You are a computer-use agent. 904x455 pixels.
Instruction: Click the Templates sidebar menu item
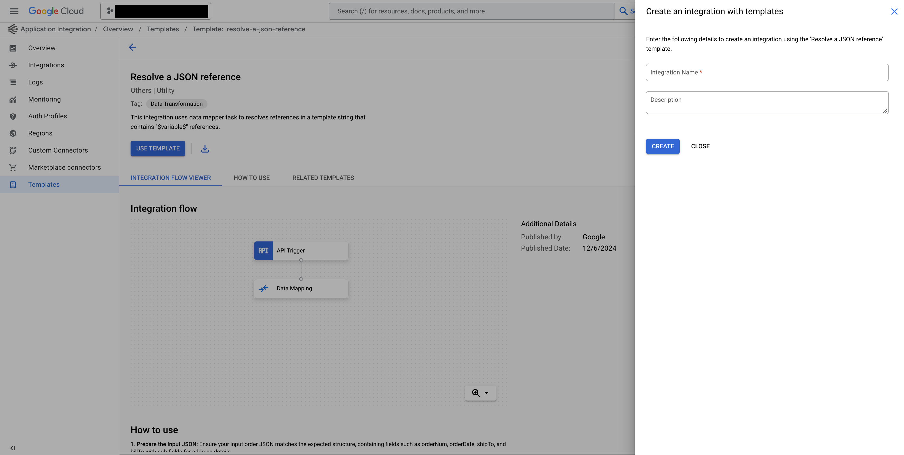point(43,185)
